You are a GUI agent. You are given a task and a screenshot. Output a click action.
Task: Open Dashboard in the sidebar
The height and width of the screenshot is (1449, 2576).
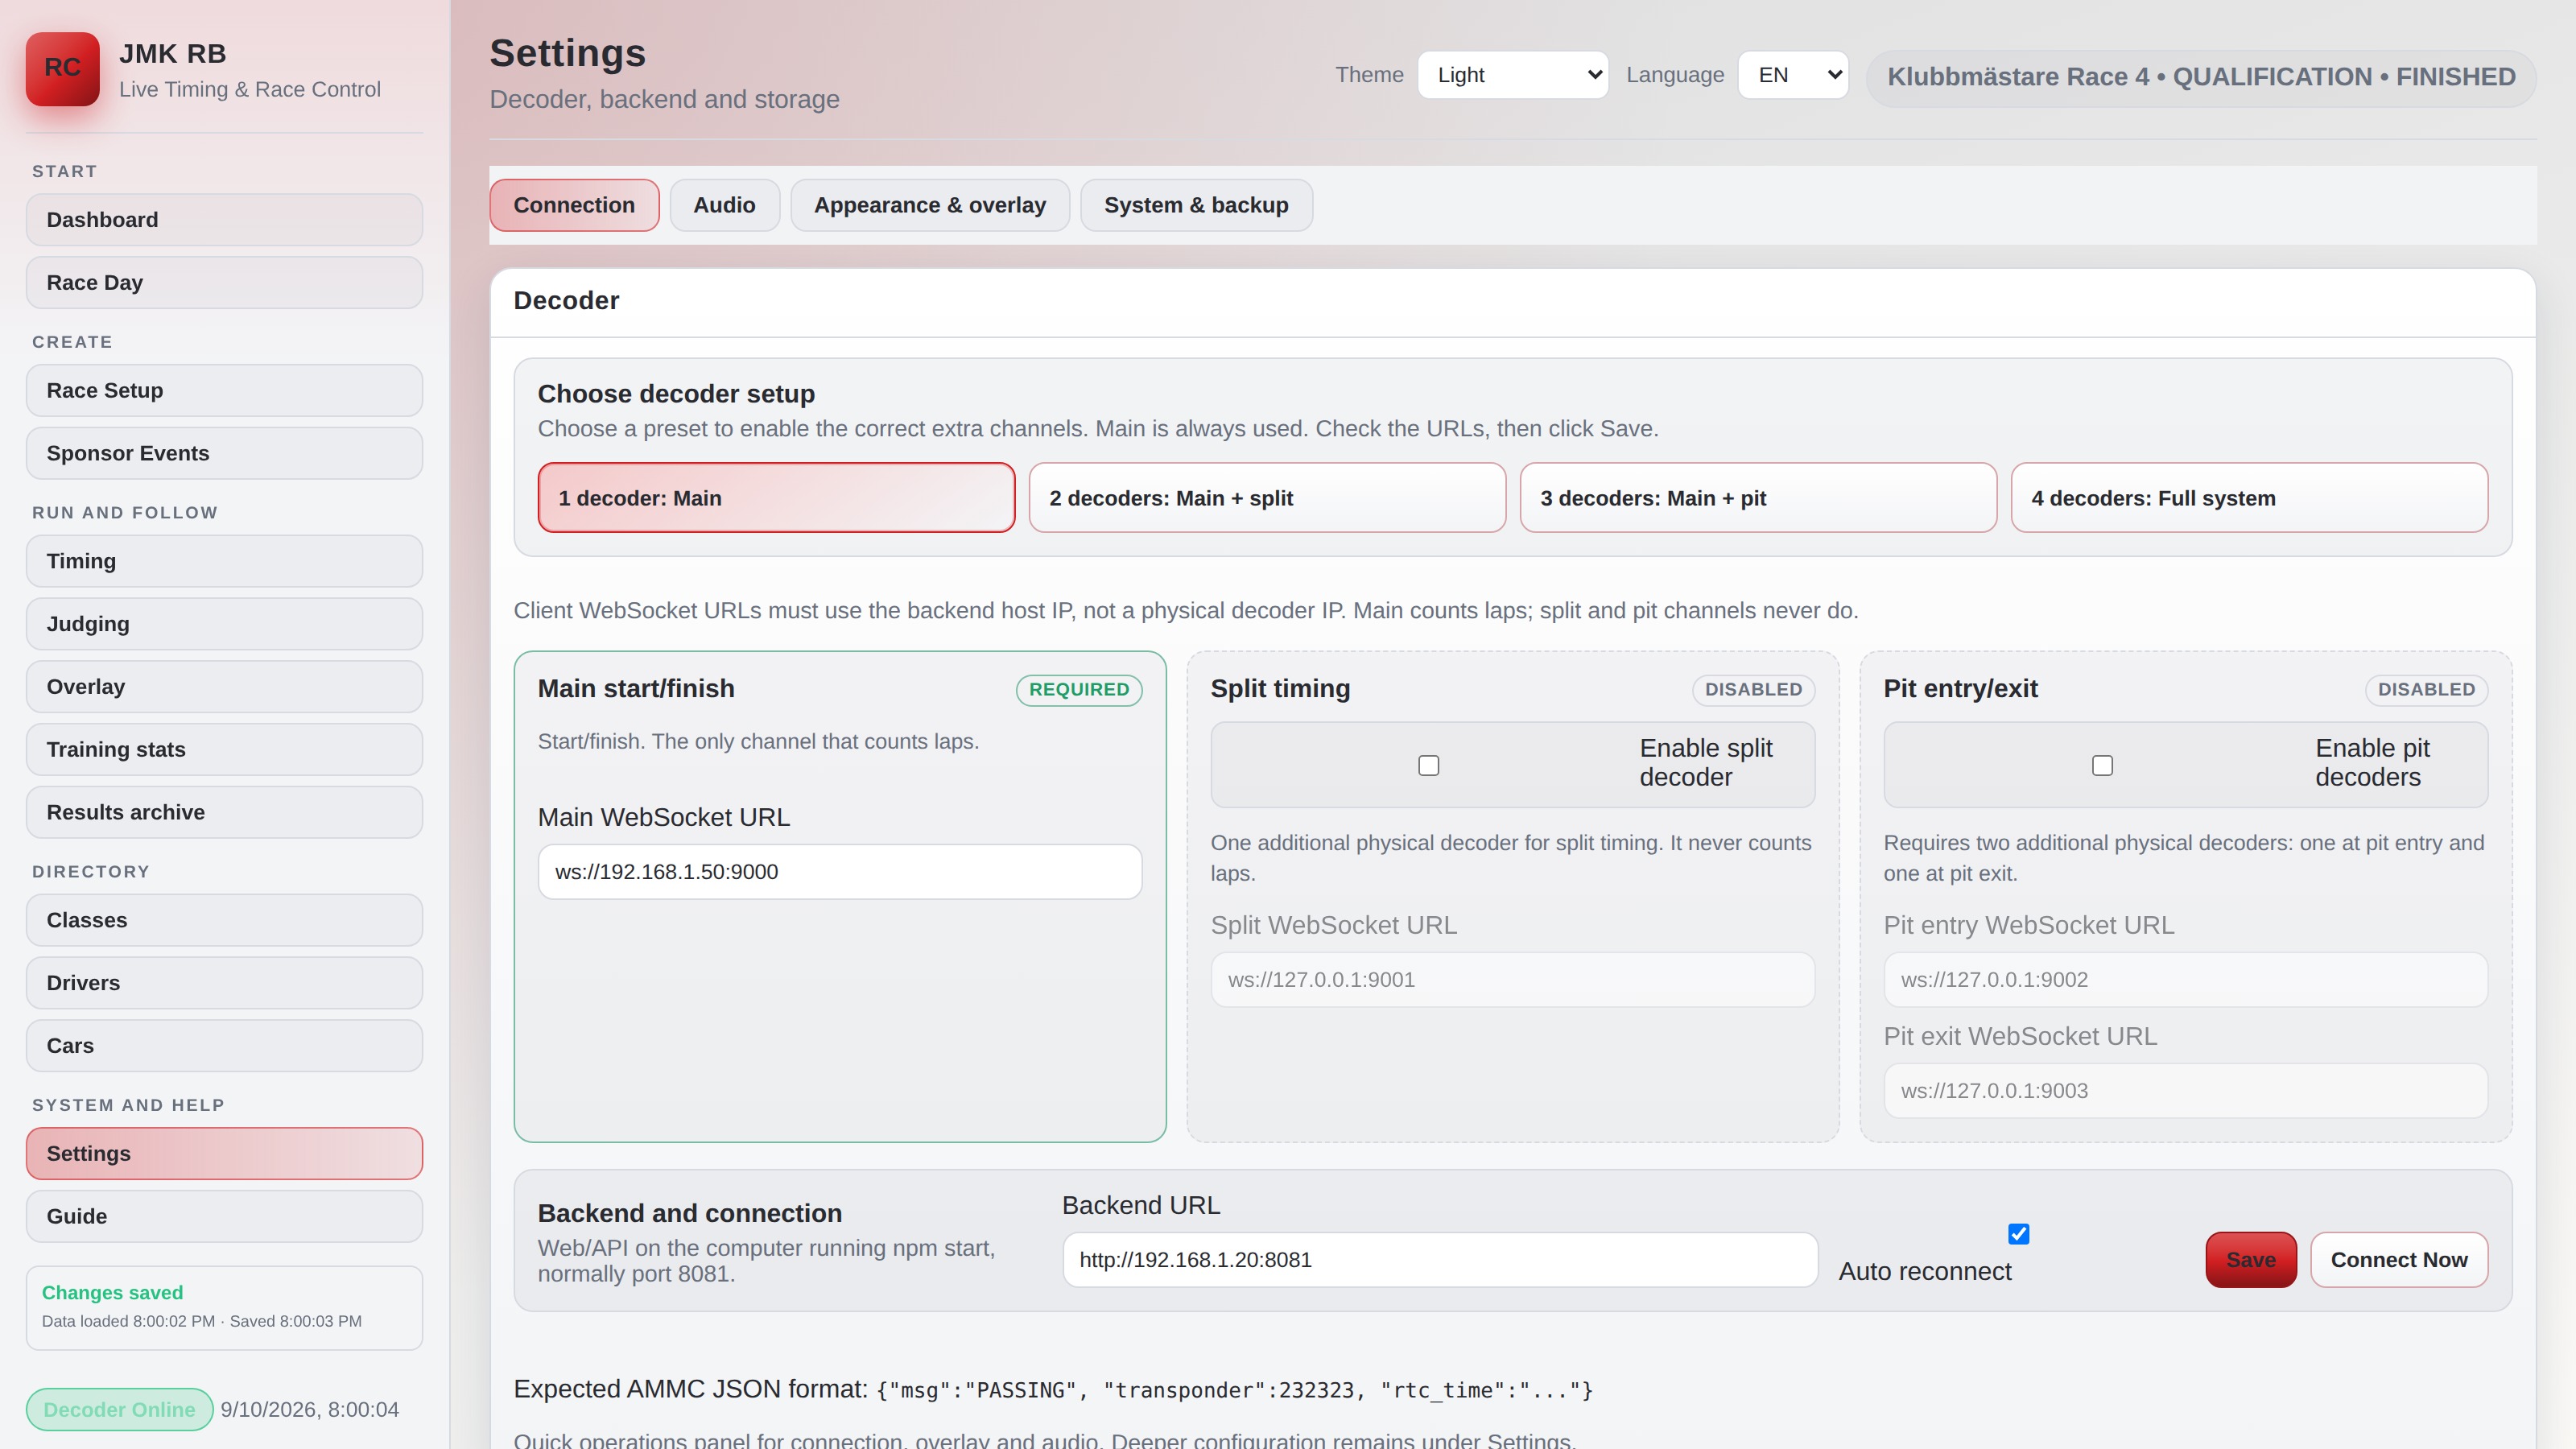224,219
